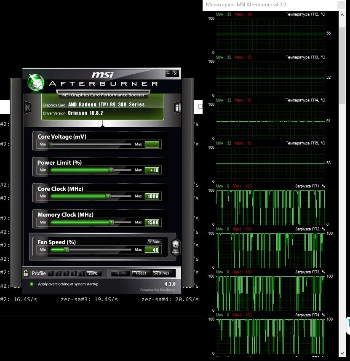350x361 pixels.
Task: Click the Memory Clock 1500 value field
Action: coord(152,222)
